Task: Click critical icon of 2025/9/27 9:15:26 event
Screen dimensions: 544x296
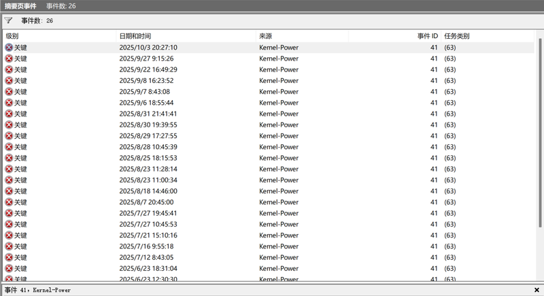Action: [9, 59]
